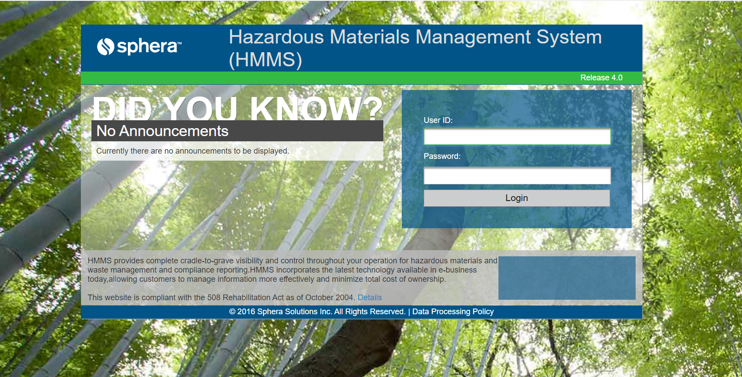742x377 pixels.
Task: Click the DID YOU KNOW? heading
Action: tap(237, 108)
